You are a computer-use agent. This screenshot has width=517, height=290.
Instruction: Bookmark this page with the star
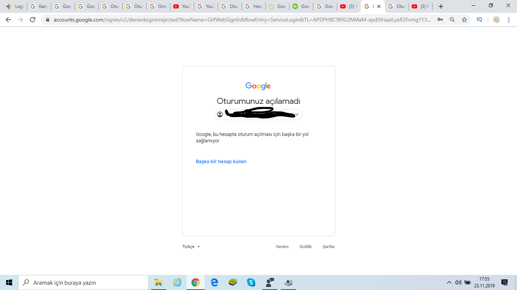pos(464,20)
